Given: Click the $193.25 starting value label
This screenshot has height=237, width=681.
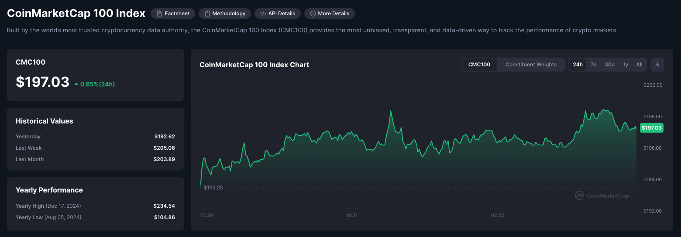Looking at the screenshot, I should (x=213, y=188).
